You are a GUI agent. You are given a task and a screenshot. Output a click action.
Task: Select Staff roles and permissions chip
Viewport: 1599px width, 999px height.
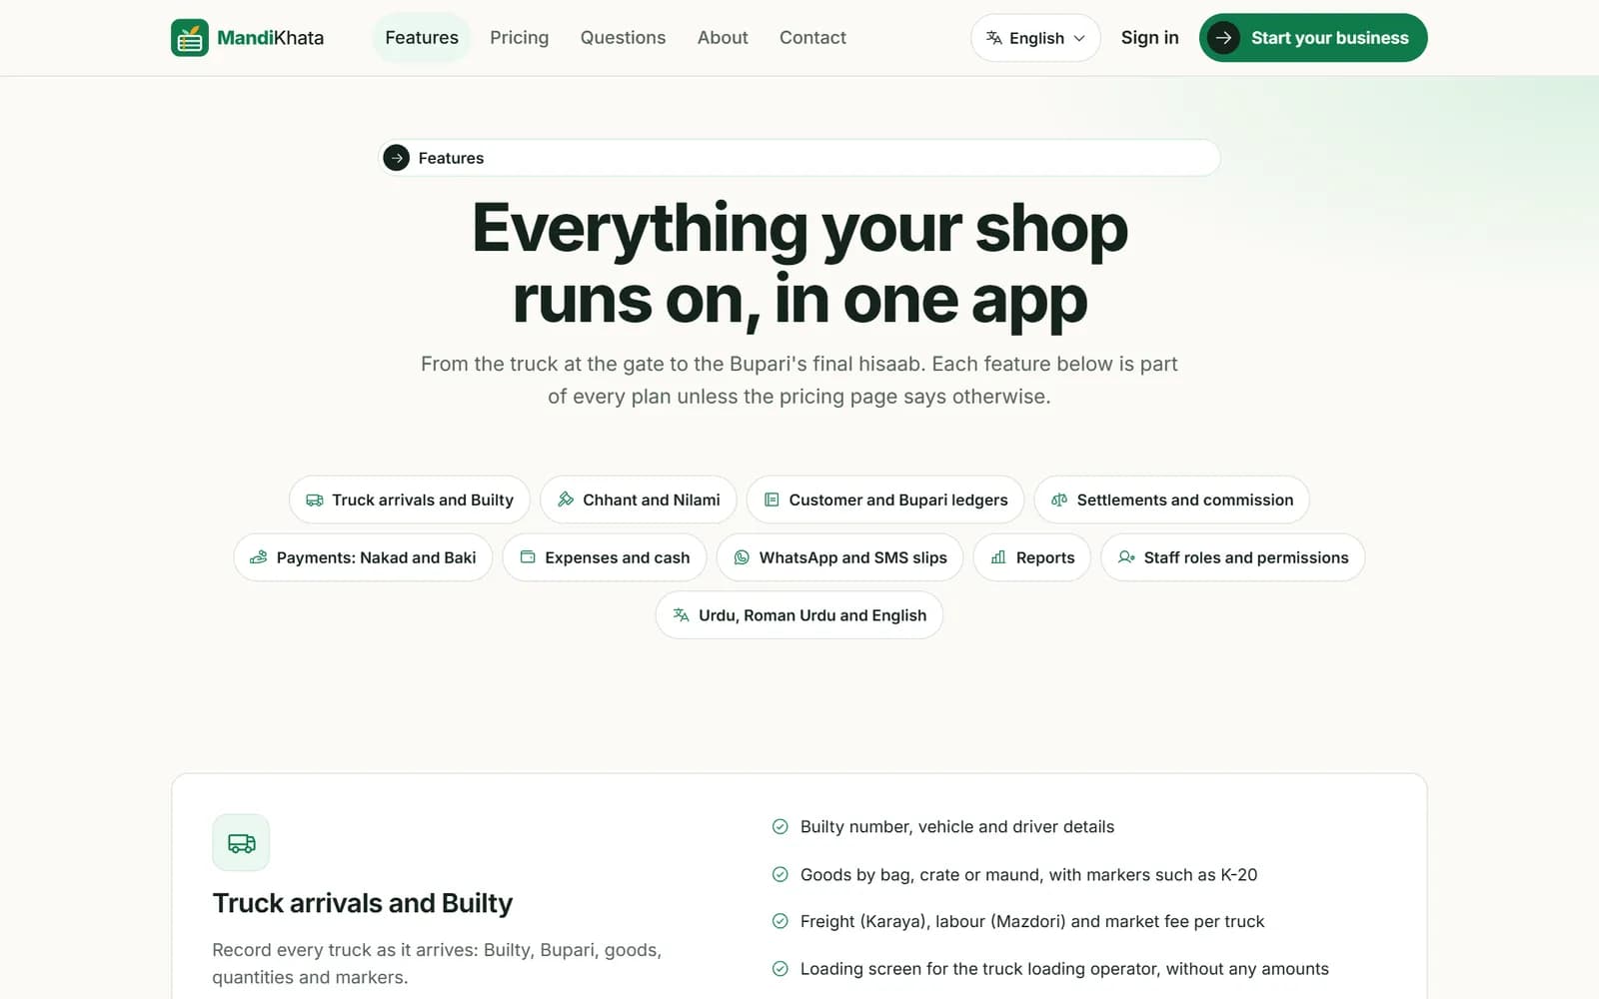click(x=1233, y=557)
